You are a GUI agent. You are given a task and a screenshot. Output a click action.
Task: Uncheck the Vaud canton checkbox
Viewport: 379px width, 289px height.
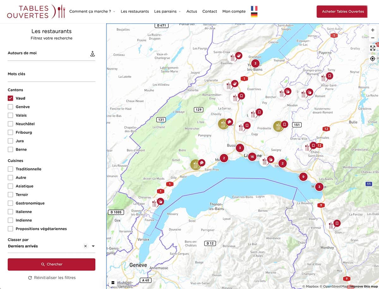pos(10,98)
